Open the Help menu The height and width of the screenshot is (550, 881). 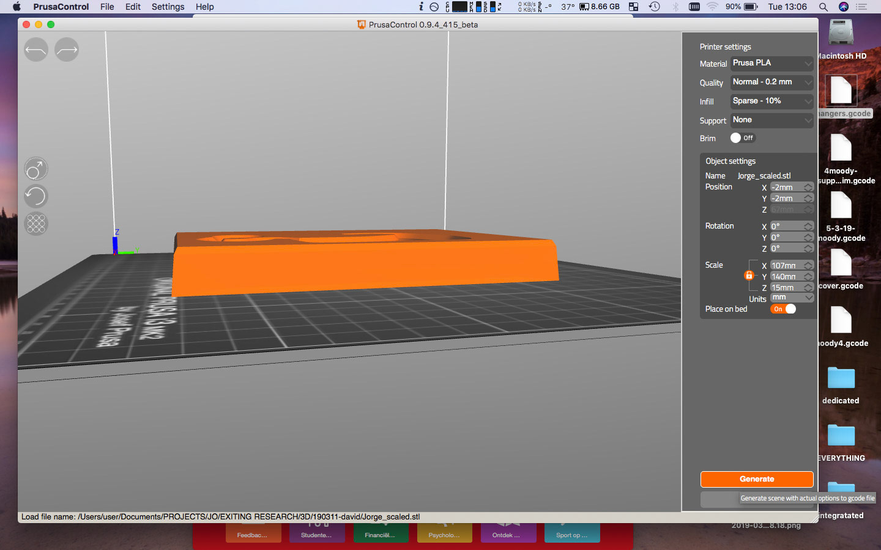pyautogui.click(x=205, y=7)
